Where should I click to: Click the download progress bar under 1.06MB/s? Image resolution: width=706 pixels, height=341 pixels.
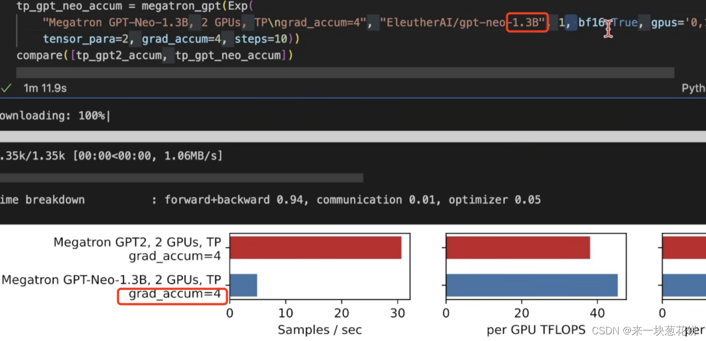(181, 178)
